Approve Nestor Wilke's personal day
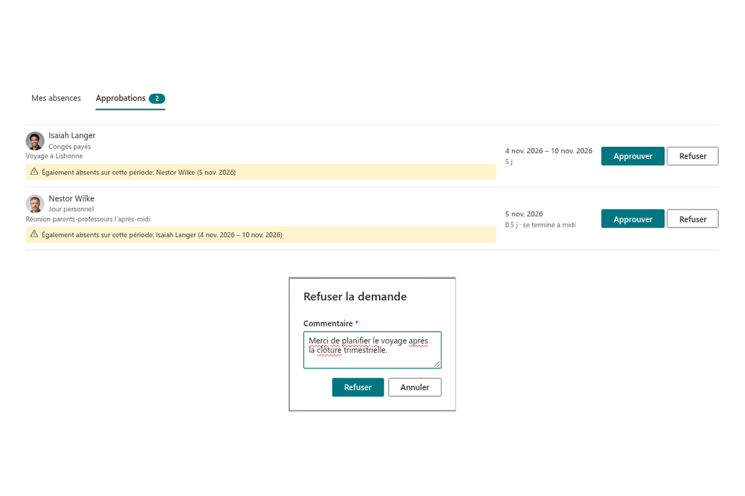Image resolution: width=745 pixels, height=496 pixels. [x=633, y=219]
